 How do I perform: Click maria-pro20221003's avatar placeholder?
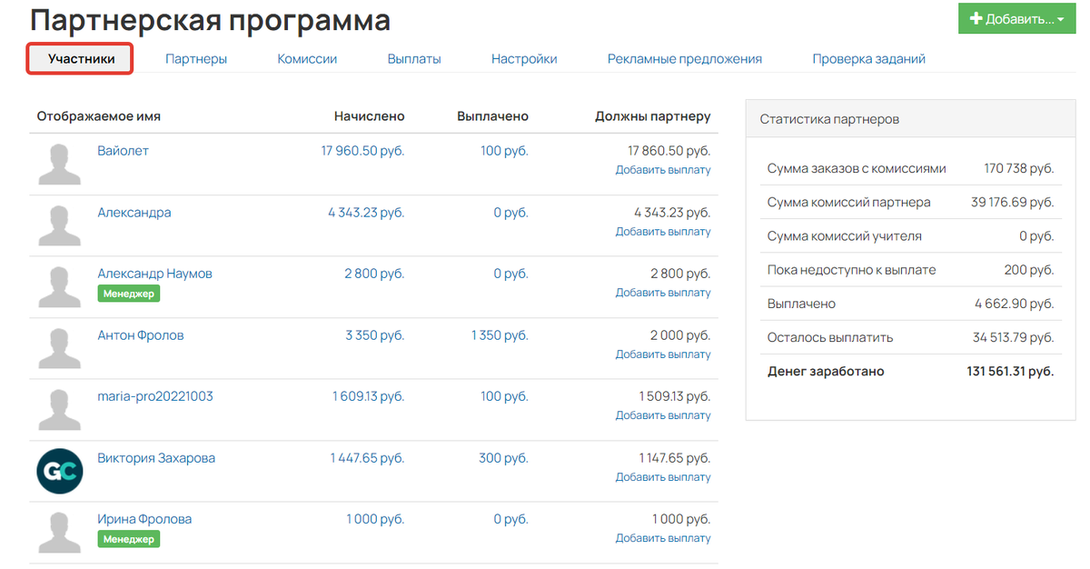click(60, 409)
